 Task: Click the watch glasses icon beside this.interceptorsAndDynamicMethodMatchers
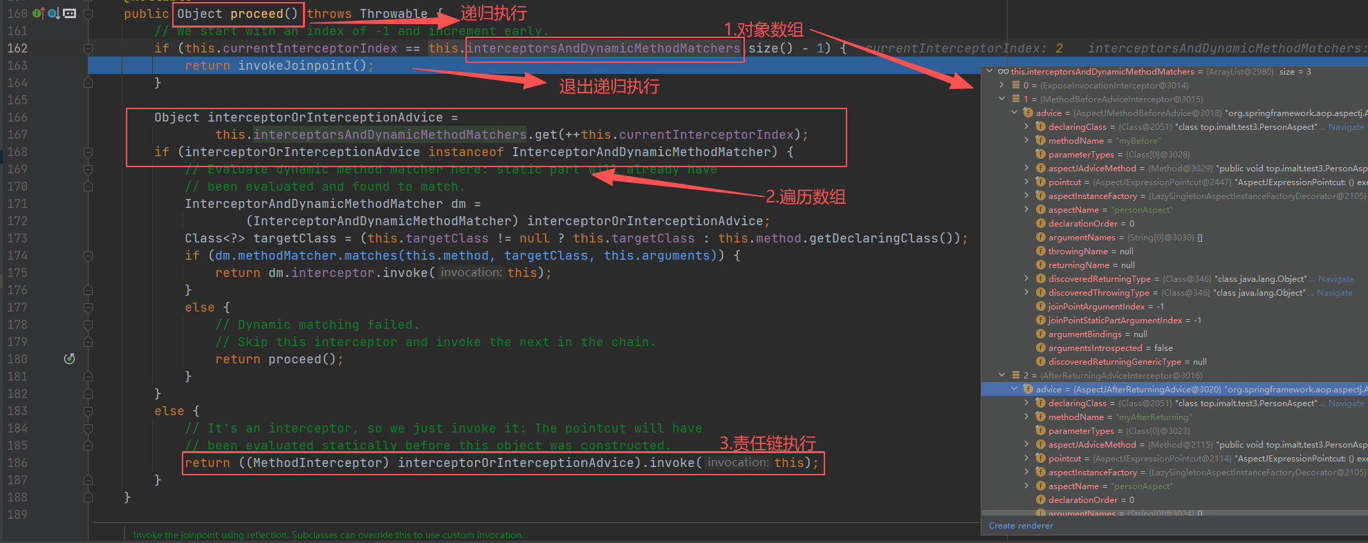tap(1003, 71)
